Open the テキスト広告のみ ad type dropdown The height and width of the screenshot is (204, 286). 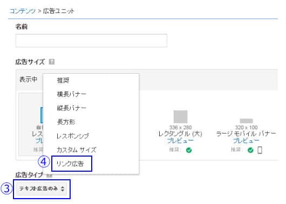[42, 189]
